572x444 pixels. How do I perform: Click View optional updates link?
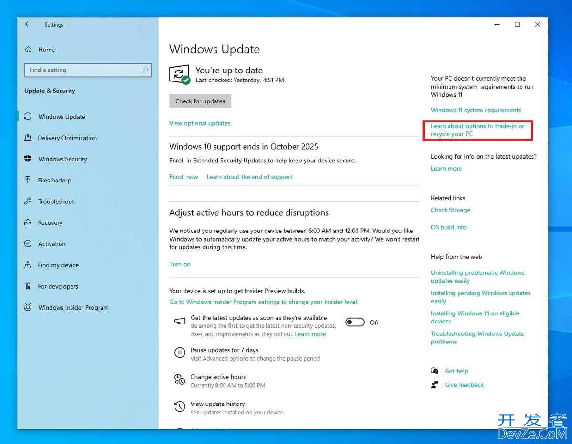pyautogui.click(x=200, y=123)
